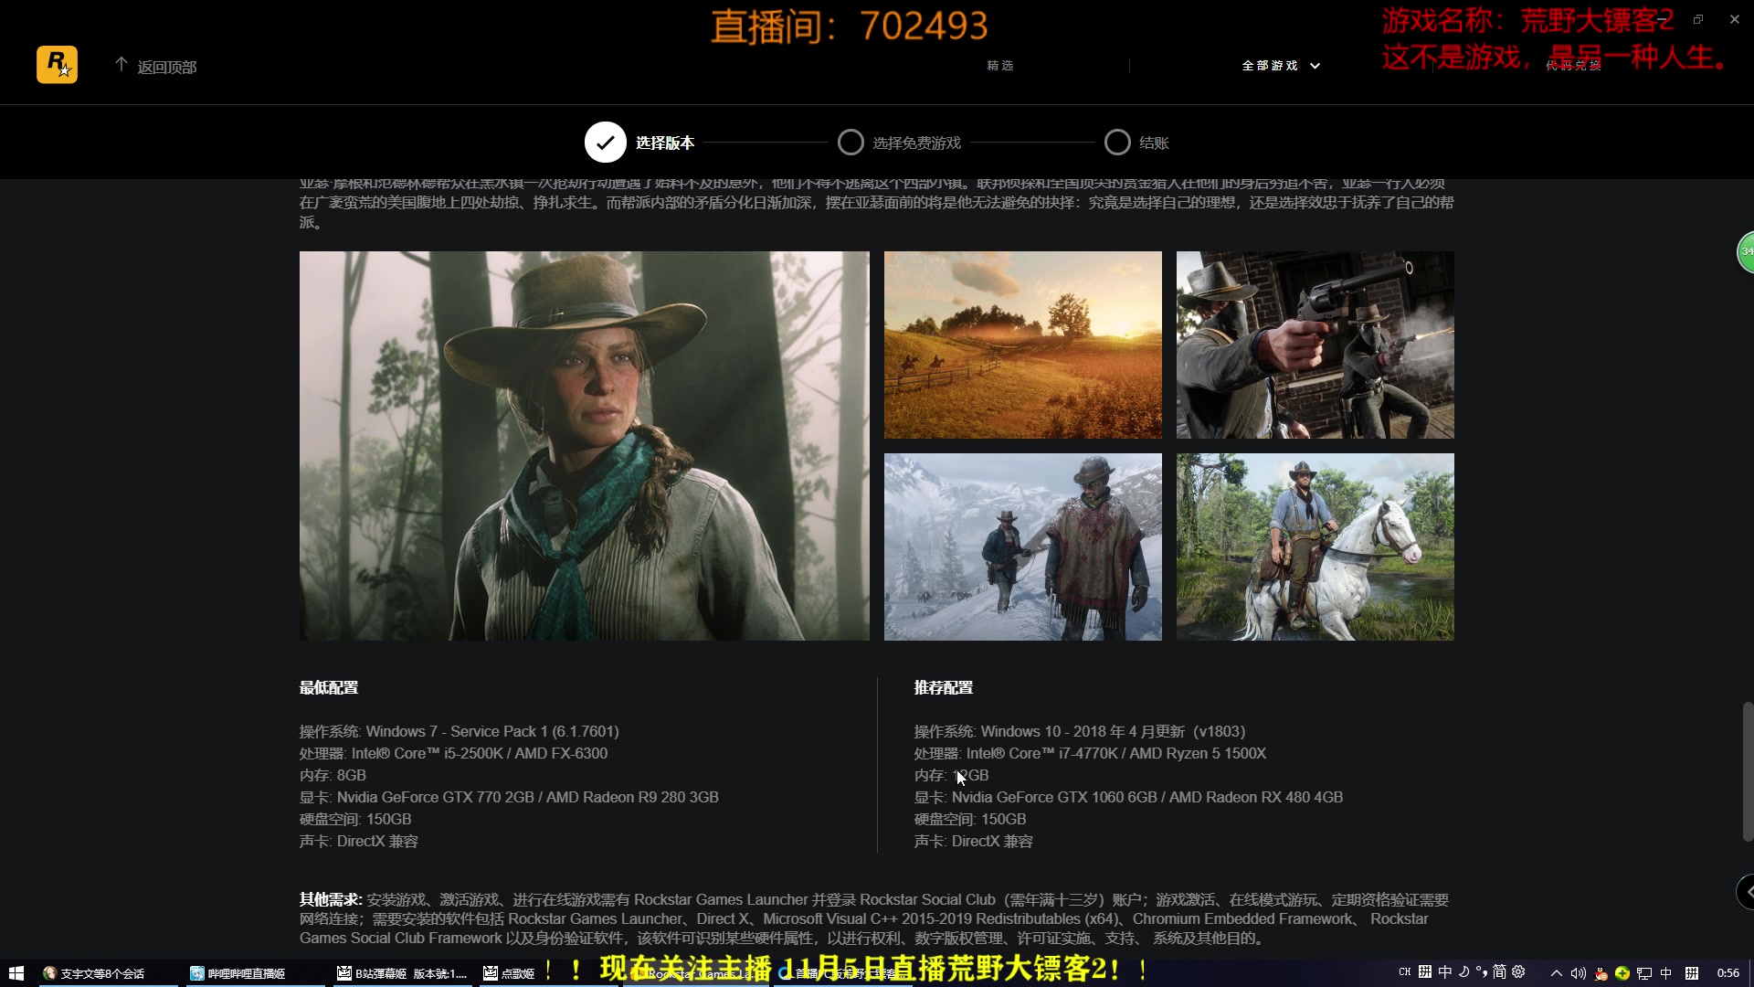This screenshot has width=1754, height=987.
Task: Click the page vertical scrollbar thumb
Action: tap(1747, 772)
